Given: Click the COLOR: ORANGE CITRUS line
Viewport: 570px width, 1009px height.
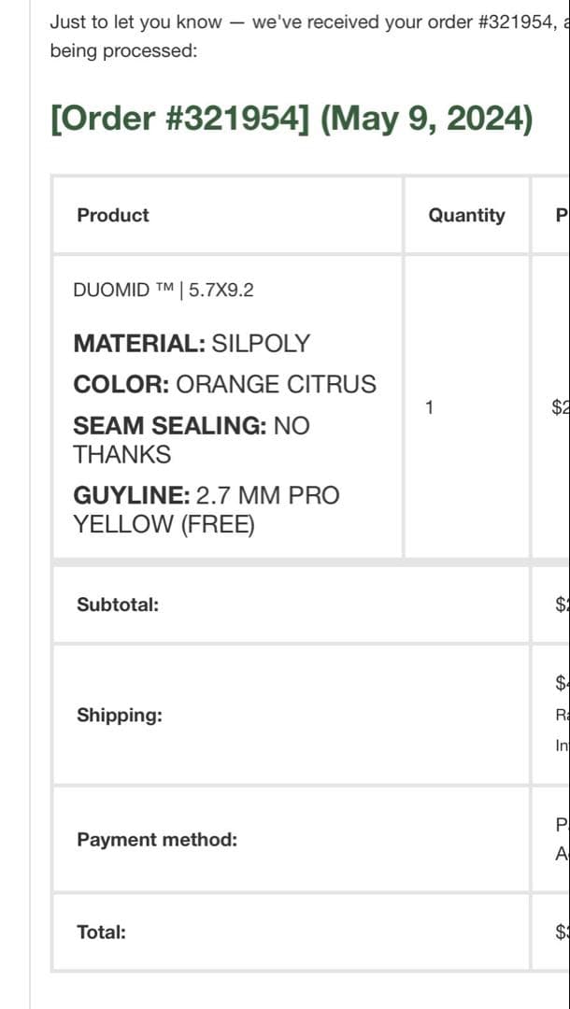Looking at the screenshot, I should (x=224, y=384).
